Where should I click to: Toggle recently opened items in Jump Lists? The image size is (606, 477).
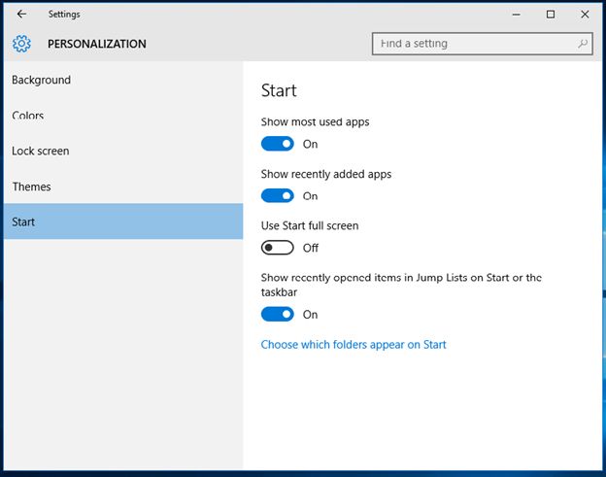tap(278, 314)
